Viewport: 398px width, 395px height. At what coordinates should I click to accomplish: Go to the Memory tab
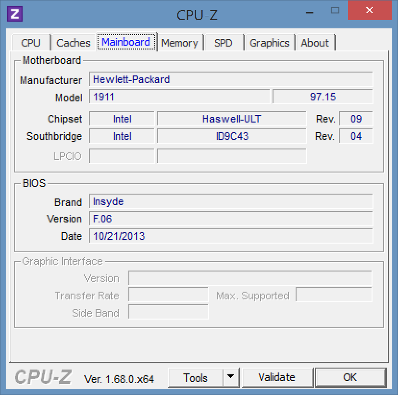pos(180,43)
